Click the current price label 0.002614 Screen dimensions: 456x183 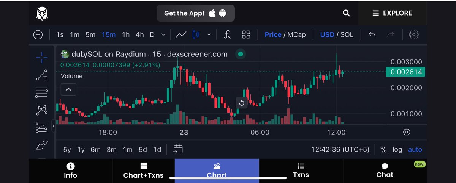(405, 72)
